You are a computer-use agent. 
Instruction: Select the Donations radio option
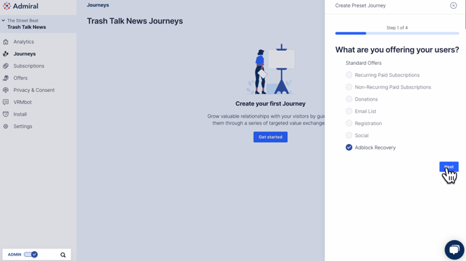click(349, 99)
